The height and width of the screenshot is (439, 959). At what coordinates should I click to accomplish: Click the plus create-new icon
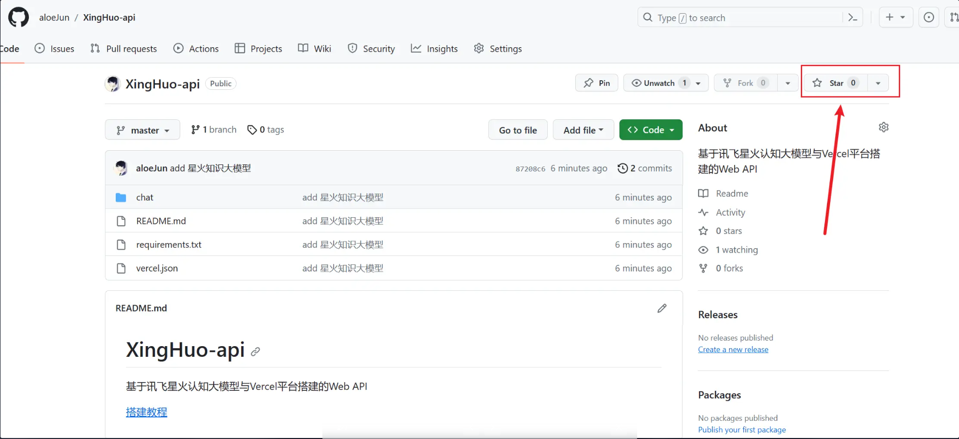click(889, 17)
